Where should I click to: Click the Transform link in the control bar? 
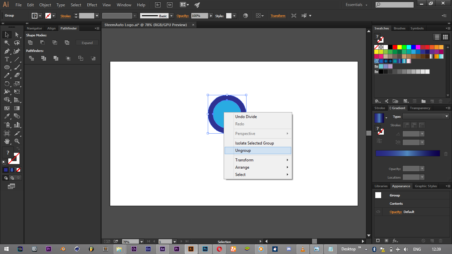coord(278,16)
